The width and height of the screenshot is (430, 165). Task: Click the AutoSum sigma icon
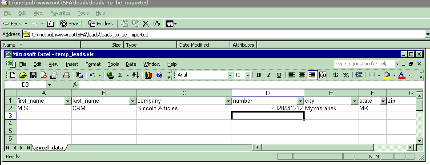tap(120, 75)
